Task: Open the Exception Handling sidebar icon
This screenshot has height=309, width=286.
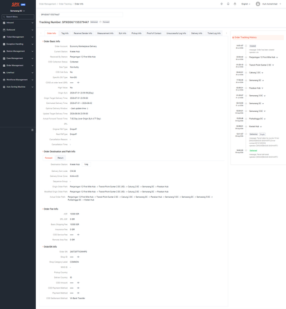Action: tap(4, 44)
